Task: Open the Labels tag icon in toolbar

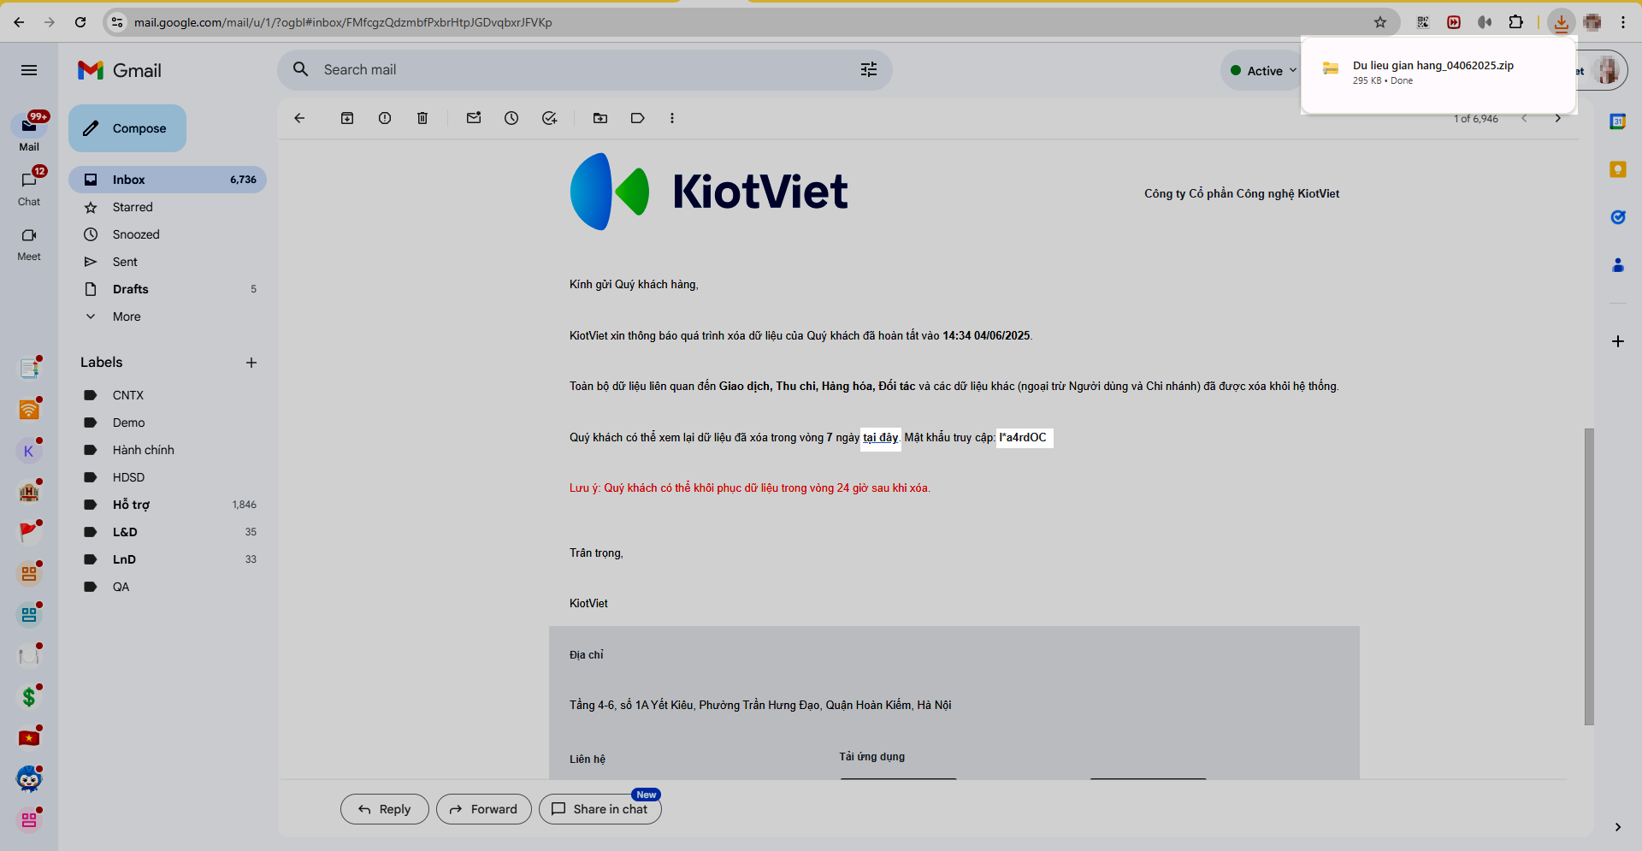Action: coord(638,118)
